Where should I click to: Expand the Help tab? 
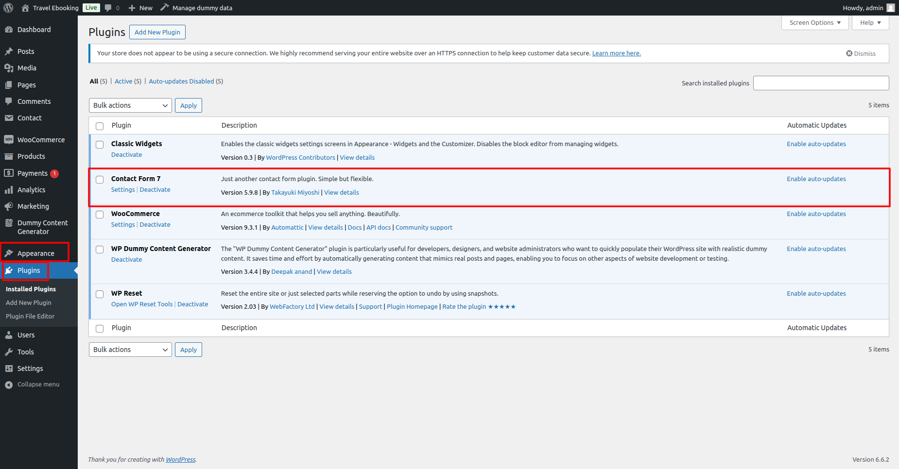pyautogui.click(x=870, y=23)
